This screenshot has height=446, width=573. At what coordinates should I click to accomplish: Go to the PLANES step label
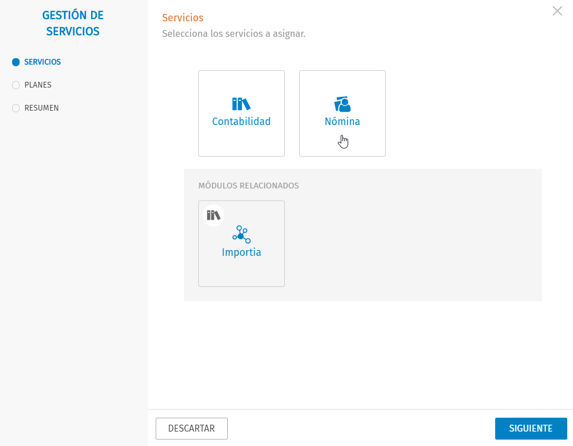[x=38, y=85]
